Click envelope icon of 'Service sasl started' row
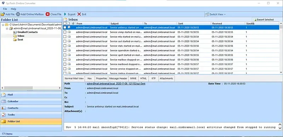The image size is (283, 137). pos(69,41)
